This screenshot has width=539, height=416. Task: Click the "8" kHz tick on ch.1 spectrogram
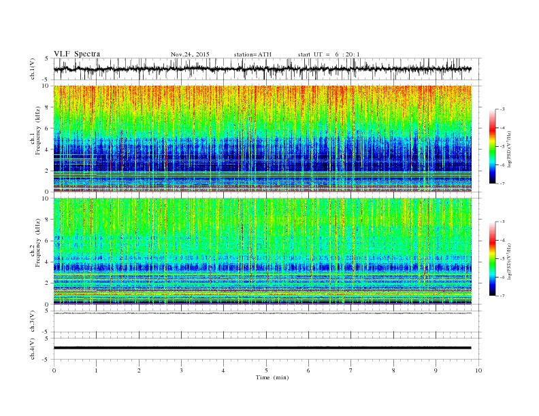pyautogui.click(x=47, y=107)
